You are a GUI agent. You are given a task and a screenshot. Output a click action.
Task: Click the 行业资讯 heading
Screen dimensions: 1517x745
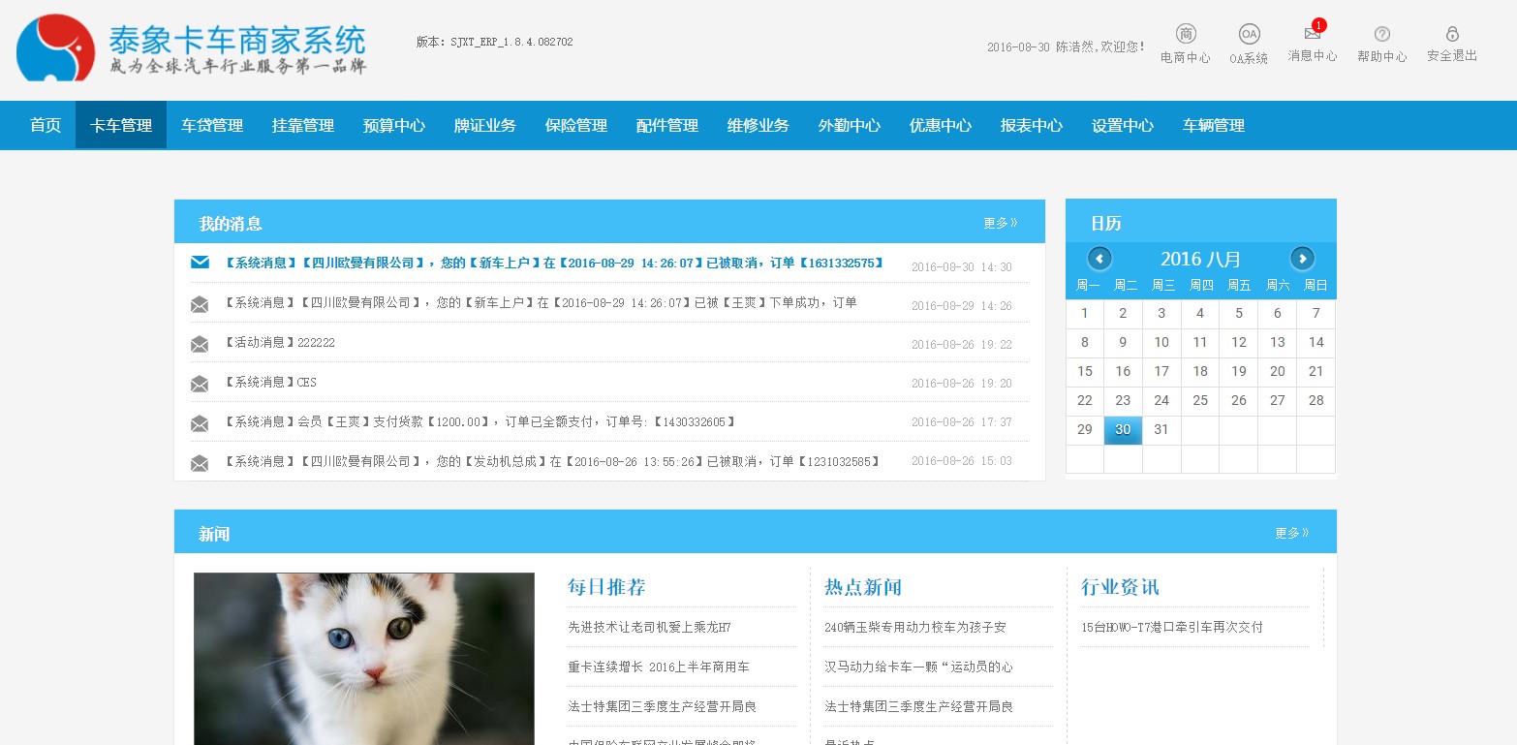(x=1120, y=586)
